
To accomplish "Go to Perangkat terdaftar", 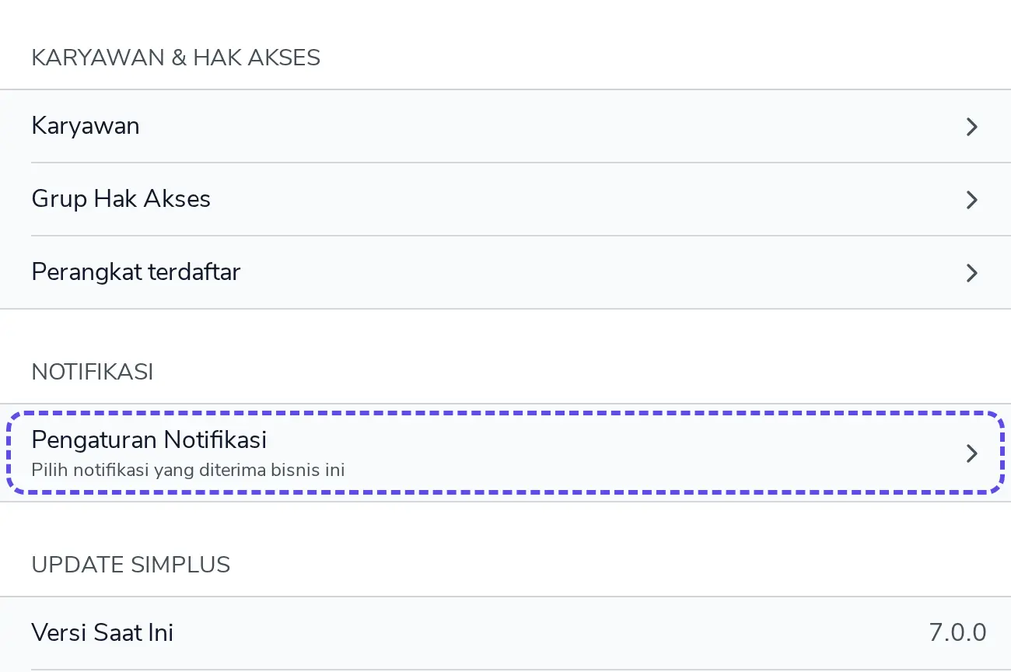I will click(x=505, y=272).
